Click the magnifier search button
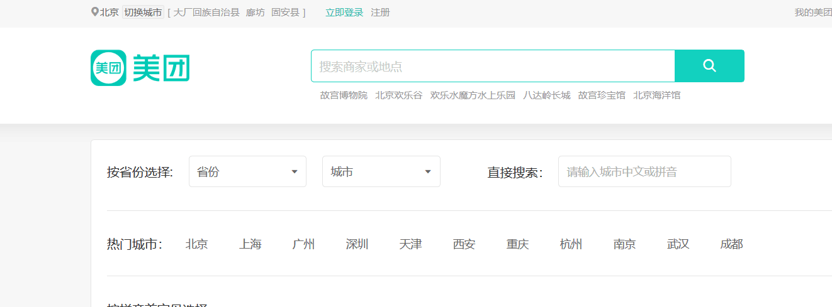 [709, 66]
